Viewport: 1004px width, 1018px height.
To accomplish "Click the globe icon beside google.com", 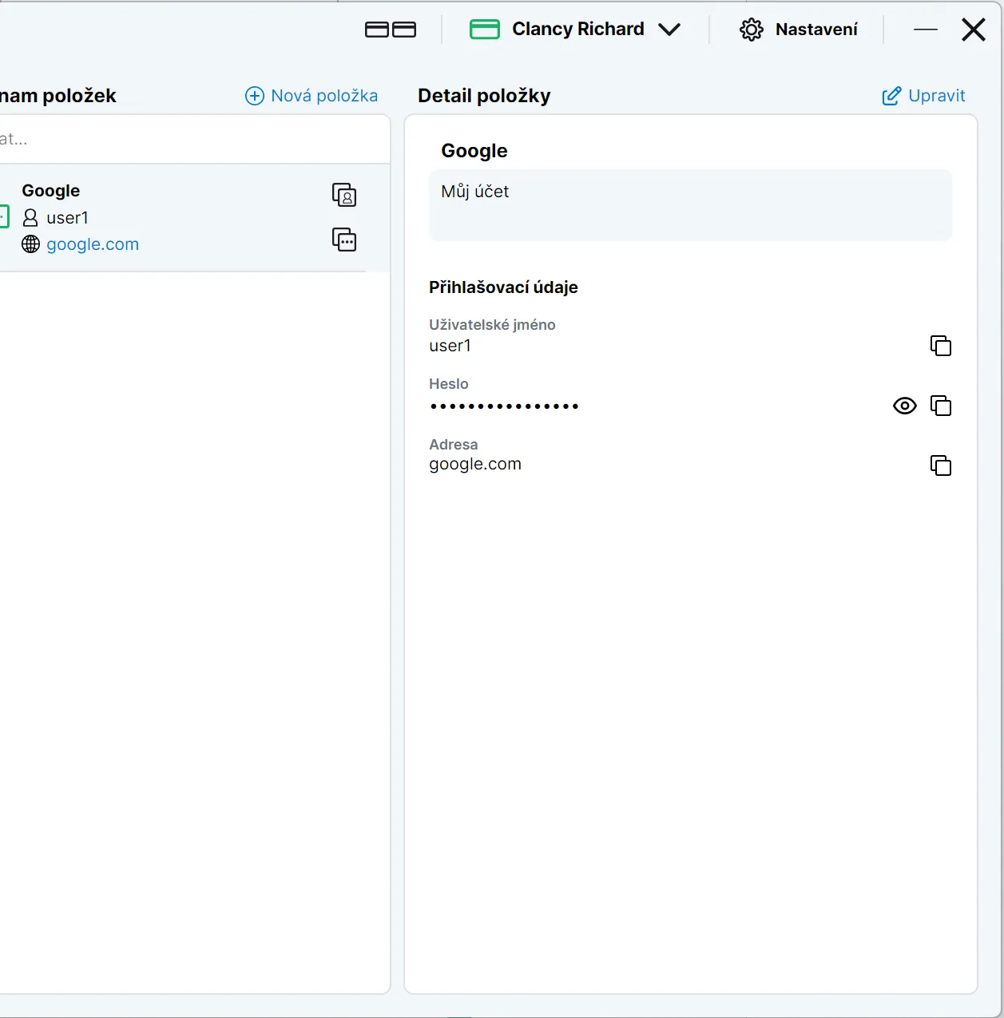I will pos(30,244).
